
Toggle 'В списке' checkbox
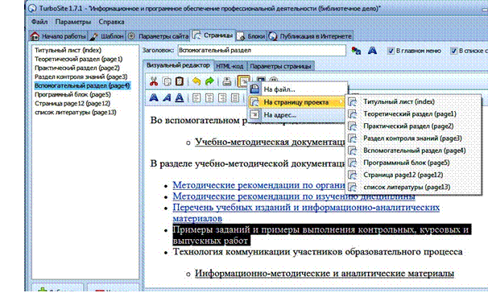click(453, 51)
